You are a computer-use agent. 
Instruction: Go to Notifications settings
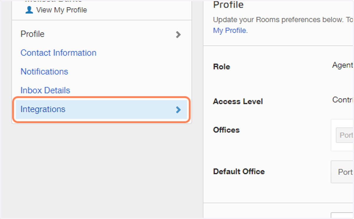(x=44, y=72)
